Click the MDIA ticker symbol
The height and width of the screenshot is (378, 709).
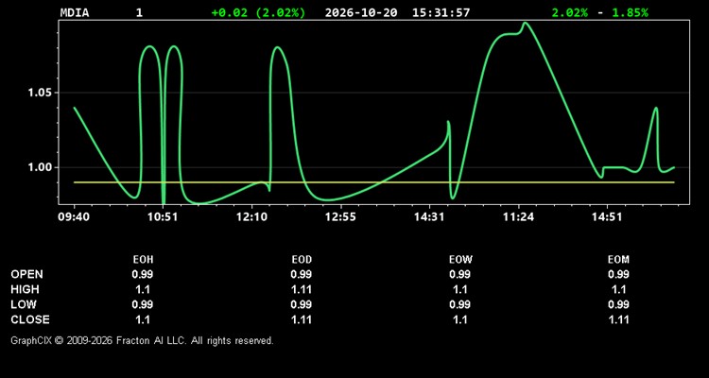click(x=75, y=12)
